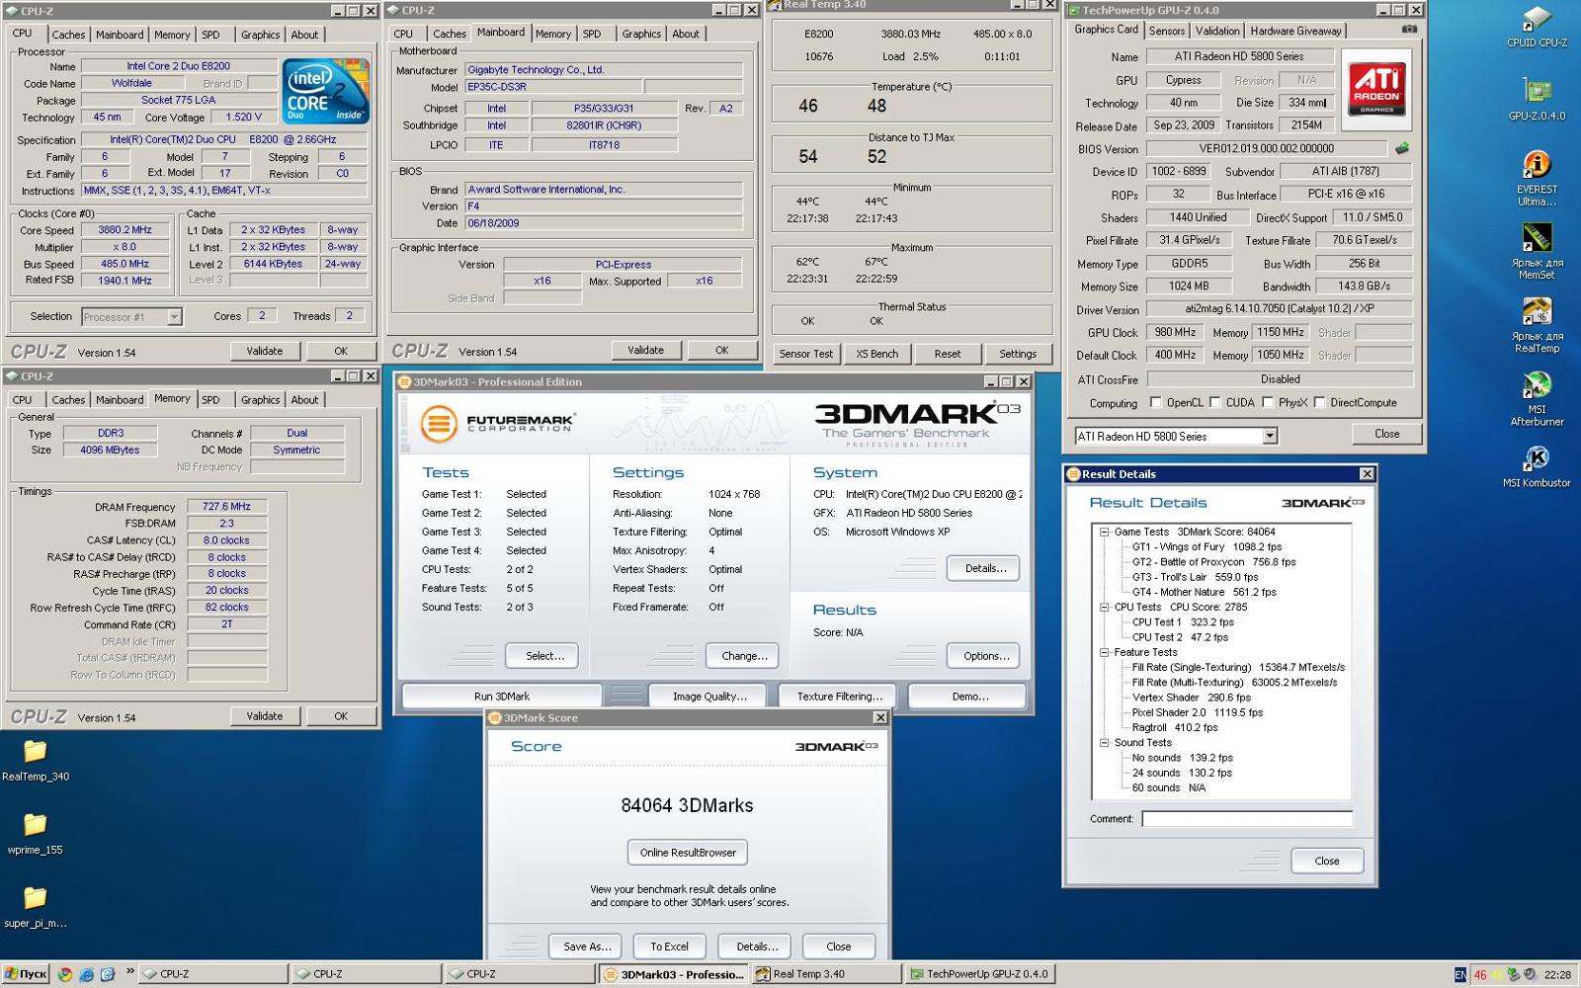The width and height of the screenshot is (1581, 988).
Task: Open Image Quality… in 3DMark03
Action: tap(709, 697)
